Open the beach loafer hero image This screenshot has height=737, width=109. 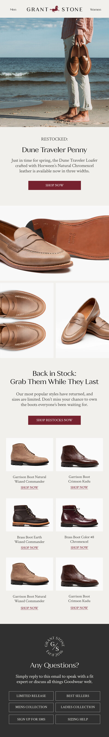coord(55,72)
